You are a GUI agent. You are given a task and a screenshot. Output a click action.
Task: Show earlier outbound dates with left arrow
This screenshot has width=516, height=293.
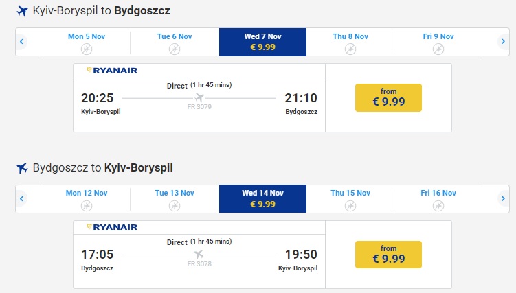pyautogui.click(x=22, y=42)
